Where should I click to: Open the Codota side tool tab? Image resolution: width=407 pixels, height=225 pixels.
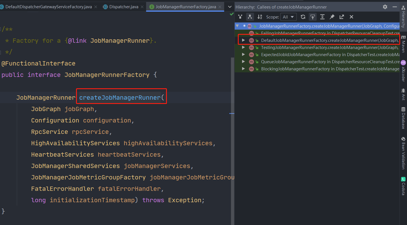(403, 186)
